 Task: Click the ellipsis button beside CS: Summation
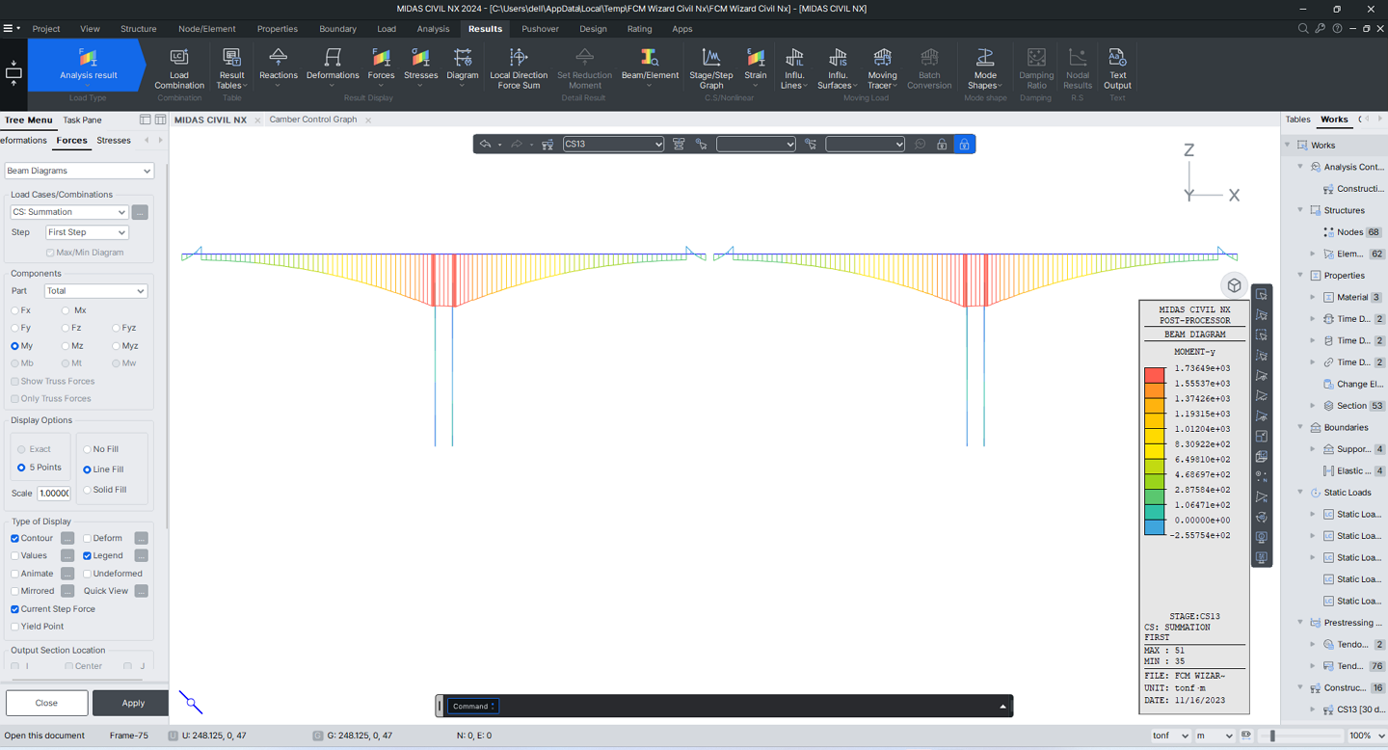click(140, 212)
